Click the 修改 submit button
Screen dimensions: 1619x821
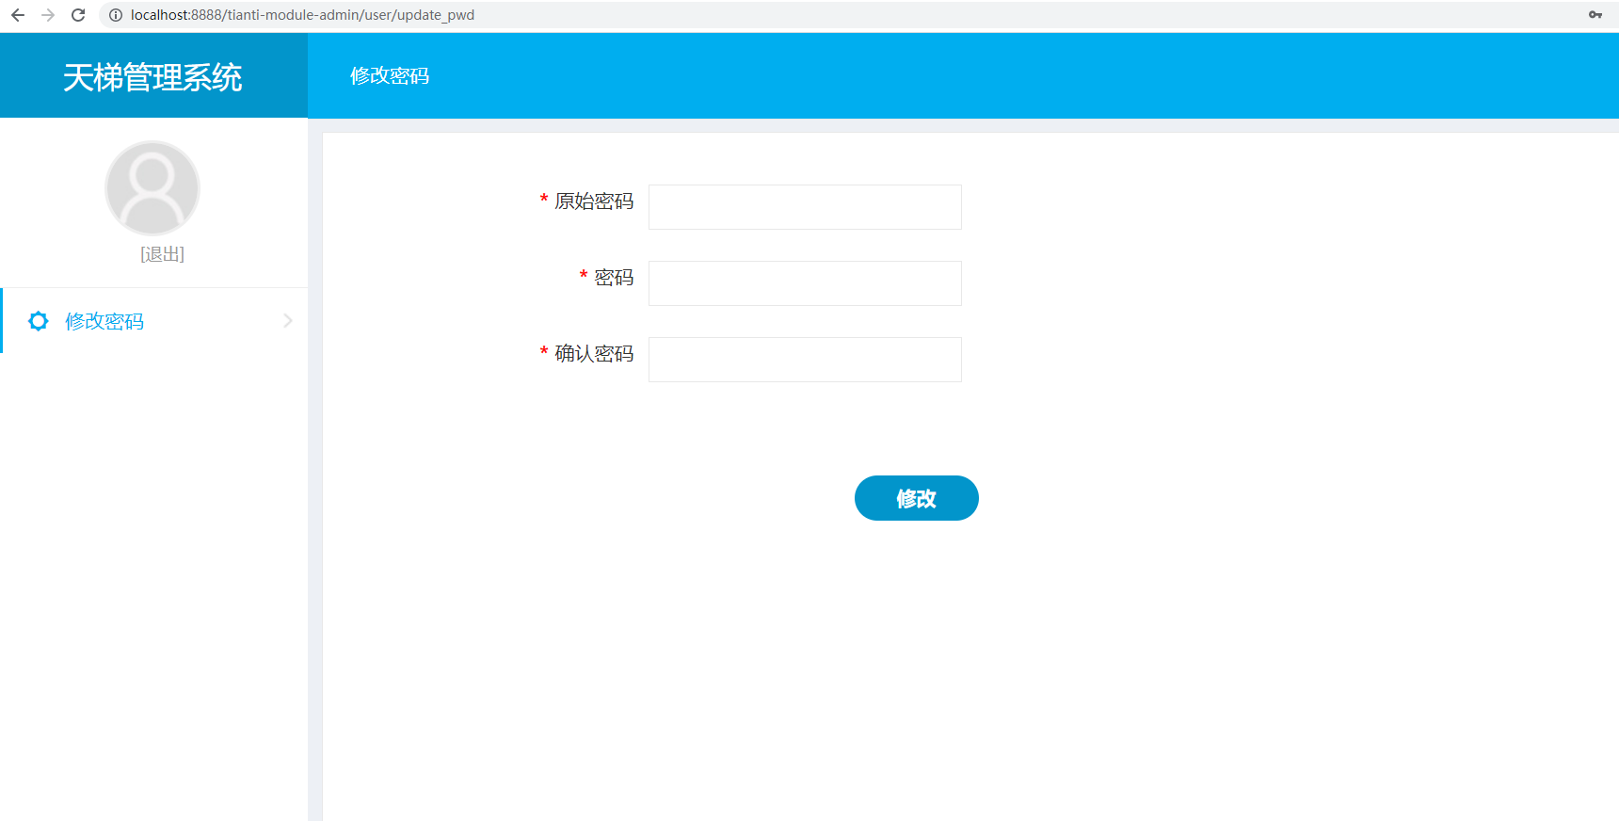[917, 498]
